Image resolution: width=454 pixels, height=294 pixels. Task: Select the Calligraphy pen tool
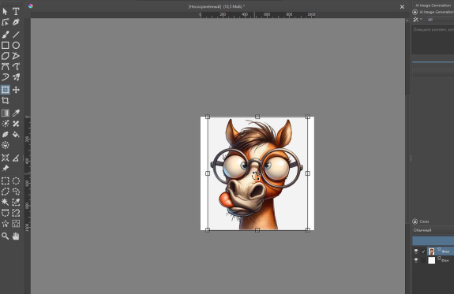16,22
